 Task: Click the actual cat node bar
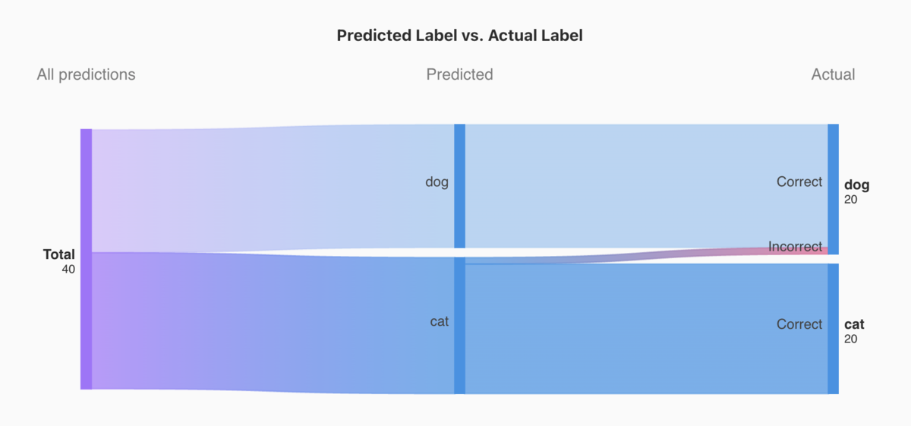833,329
